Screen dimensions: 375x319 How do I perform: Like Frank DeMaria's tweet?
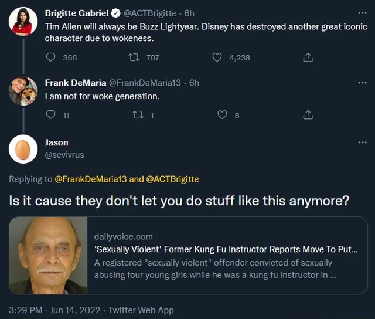tap(222, 116)
